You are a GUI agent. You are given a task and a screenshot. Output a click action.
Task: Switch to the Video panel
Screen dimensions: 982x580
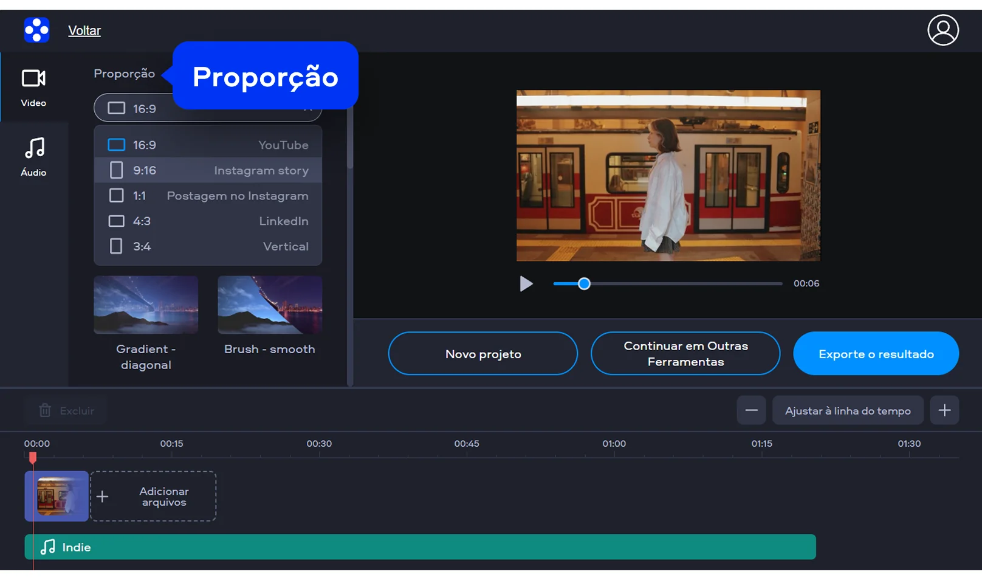click(x=33, y=87)
